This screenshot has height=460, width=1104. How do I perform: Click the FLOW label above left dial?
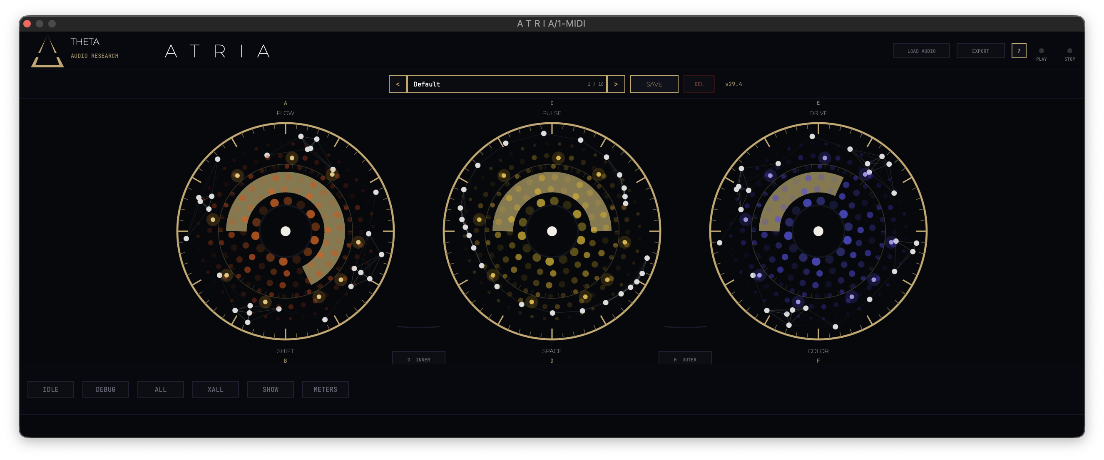point(286,113)
